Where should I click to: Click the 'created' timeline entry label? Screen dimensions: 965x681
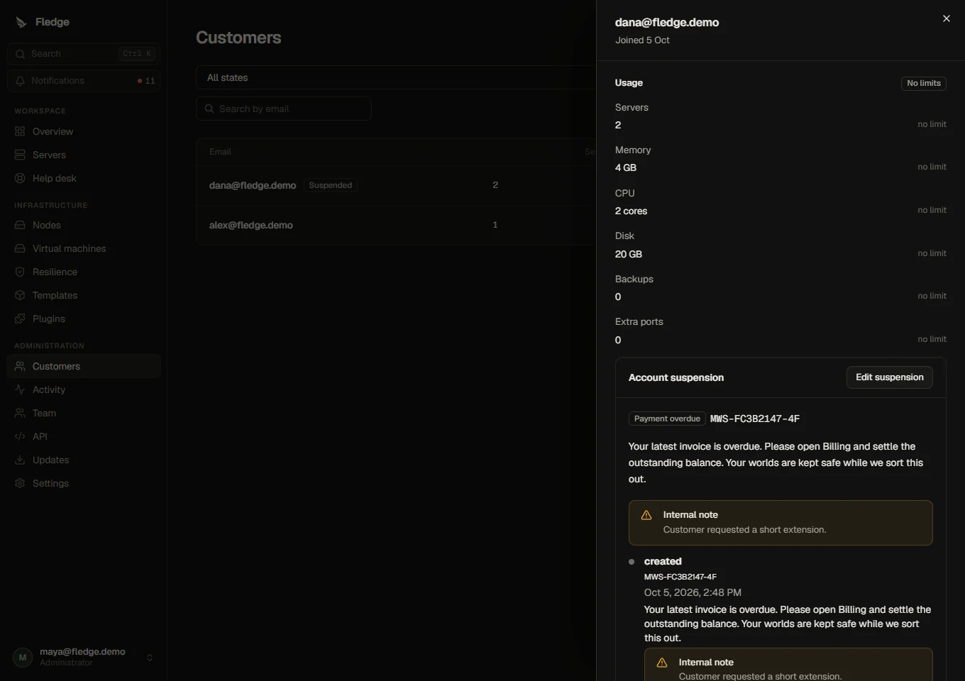tap(663, 561)
